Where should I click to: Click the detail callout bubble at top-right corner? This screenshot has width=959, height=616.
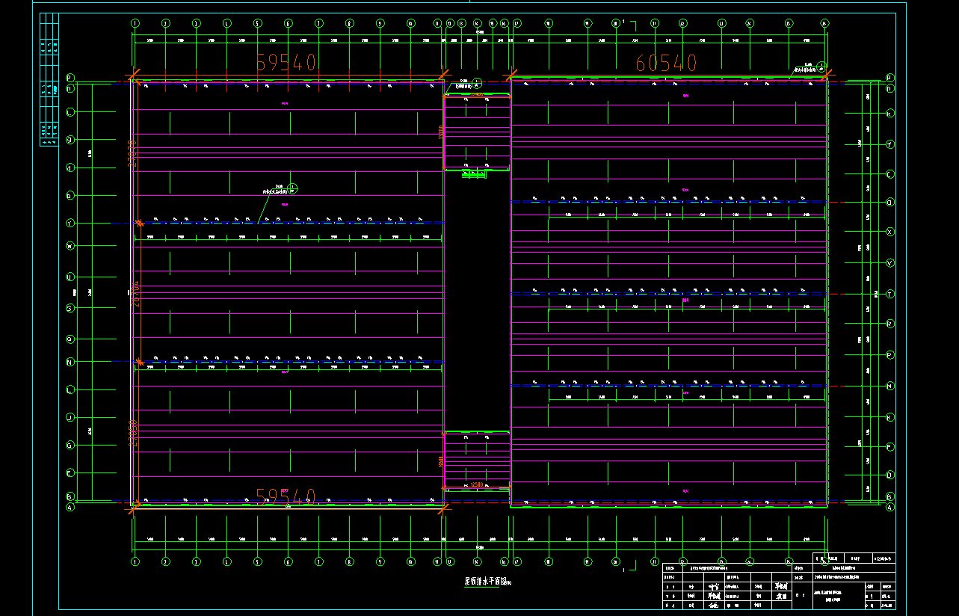[821, 66]
